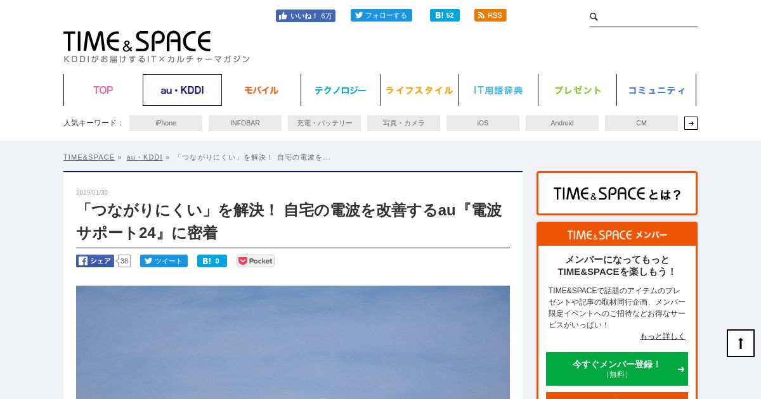This screenshot has width=761, height=399.
Task: Click the au・KDDI breadcrumb link
Action: click(144, 157)
